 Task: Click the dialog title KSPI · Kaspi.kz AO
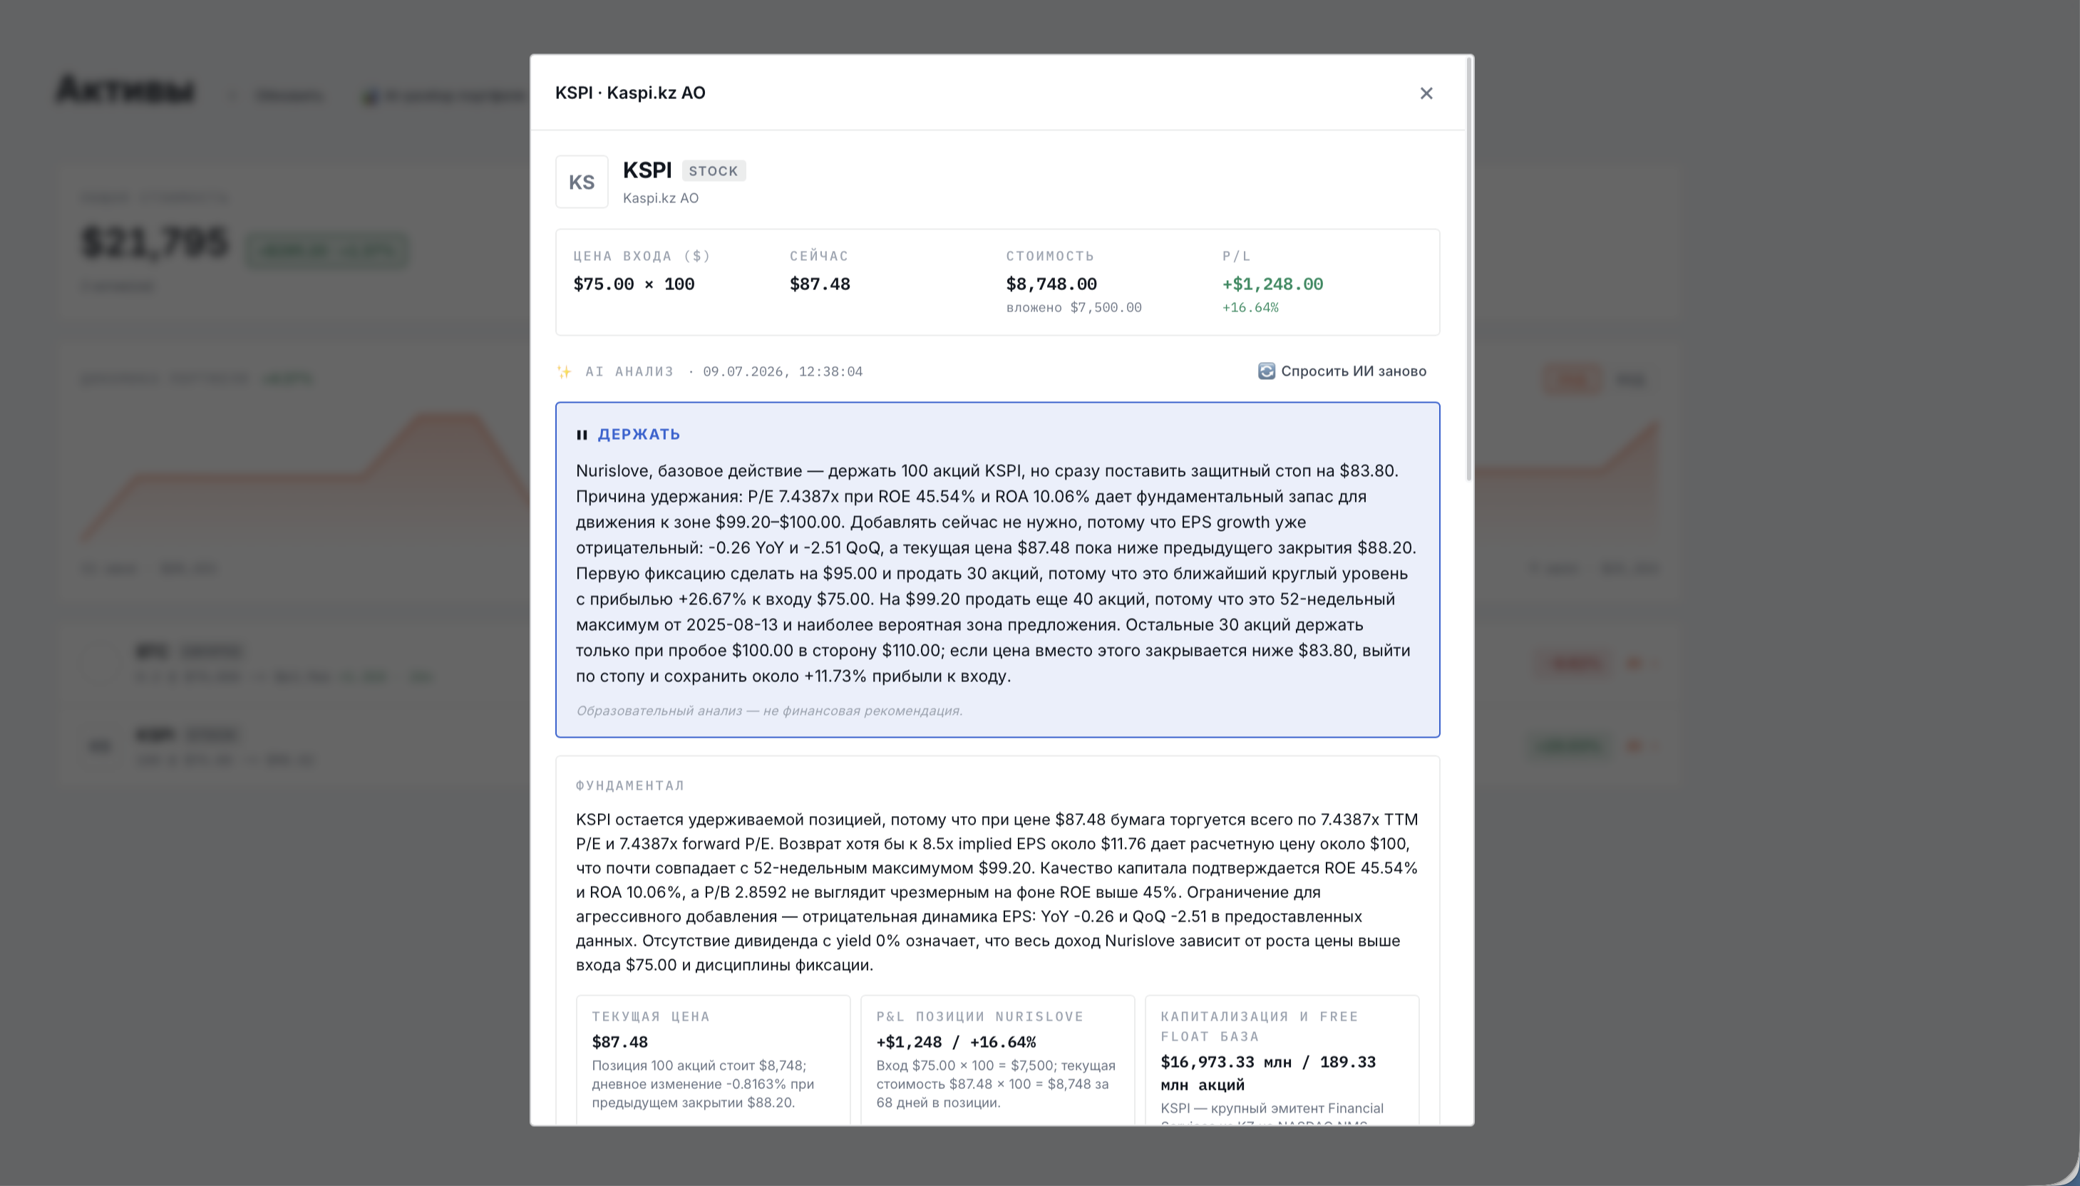pyautogui.click(x=630, y=93)
